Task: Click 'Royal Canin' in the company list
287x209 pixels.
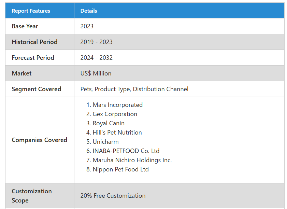Action: click(x=109, y=123)
